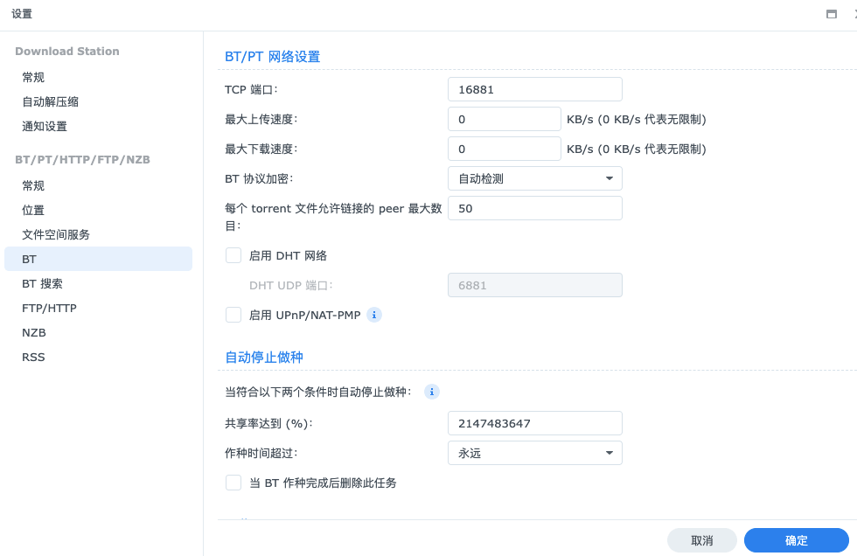Click the 共享率达到 (%) input field
The image size is (857, 556).
(x=534, y=423)
